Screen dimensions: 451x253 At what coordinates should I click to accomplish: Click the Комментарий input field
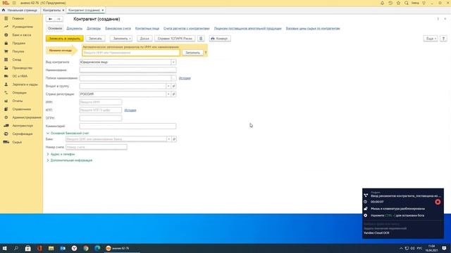click(128, 126)
